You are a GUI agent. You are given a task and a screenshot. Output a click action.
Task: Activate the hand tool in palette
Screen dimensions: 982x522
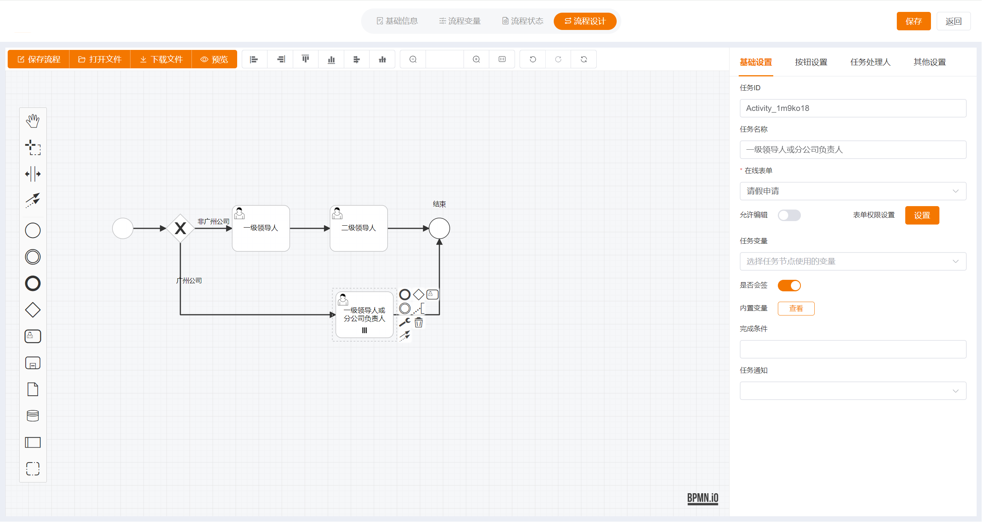33,121
